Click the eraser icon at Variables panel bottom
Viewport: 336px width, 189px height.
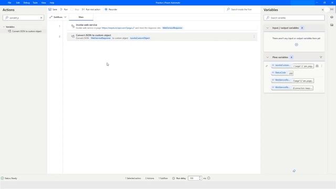(294, 171)
